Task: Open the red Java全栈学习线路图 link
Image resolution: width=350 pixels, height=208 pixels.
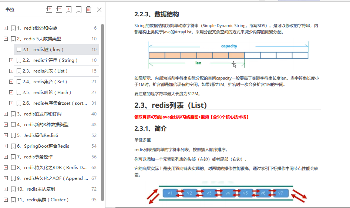Action: (x=192, y=117)
